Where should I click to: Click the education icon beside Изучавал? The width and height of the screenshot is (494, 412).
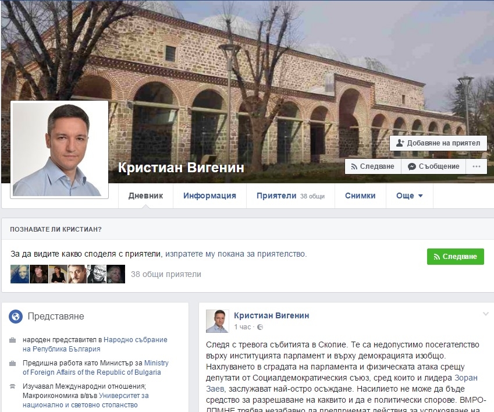[x=13, y=386]
